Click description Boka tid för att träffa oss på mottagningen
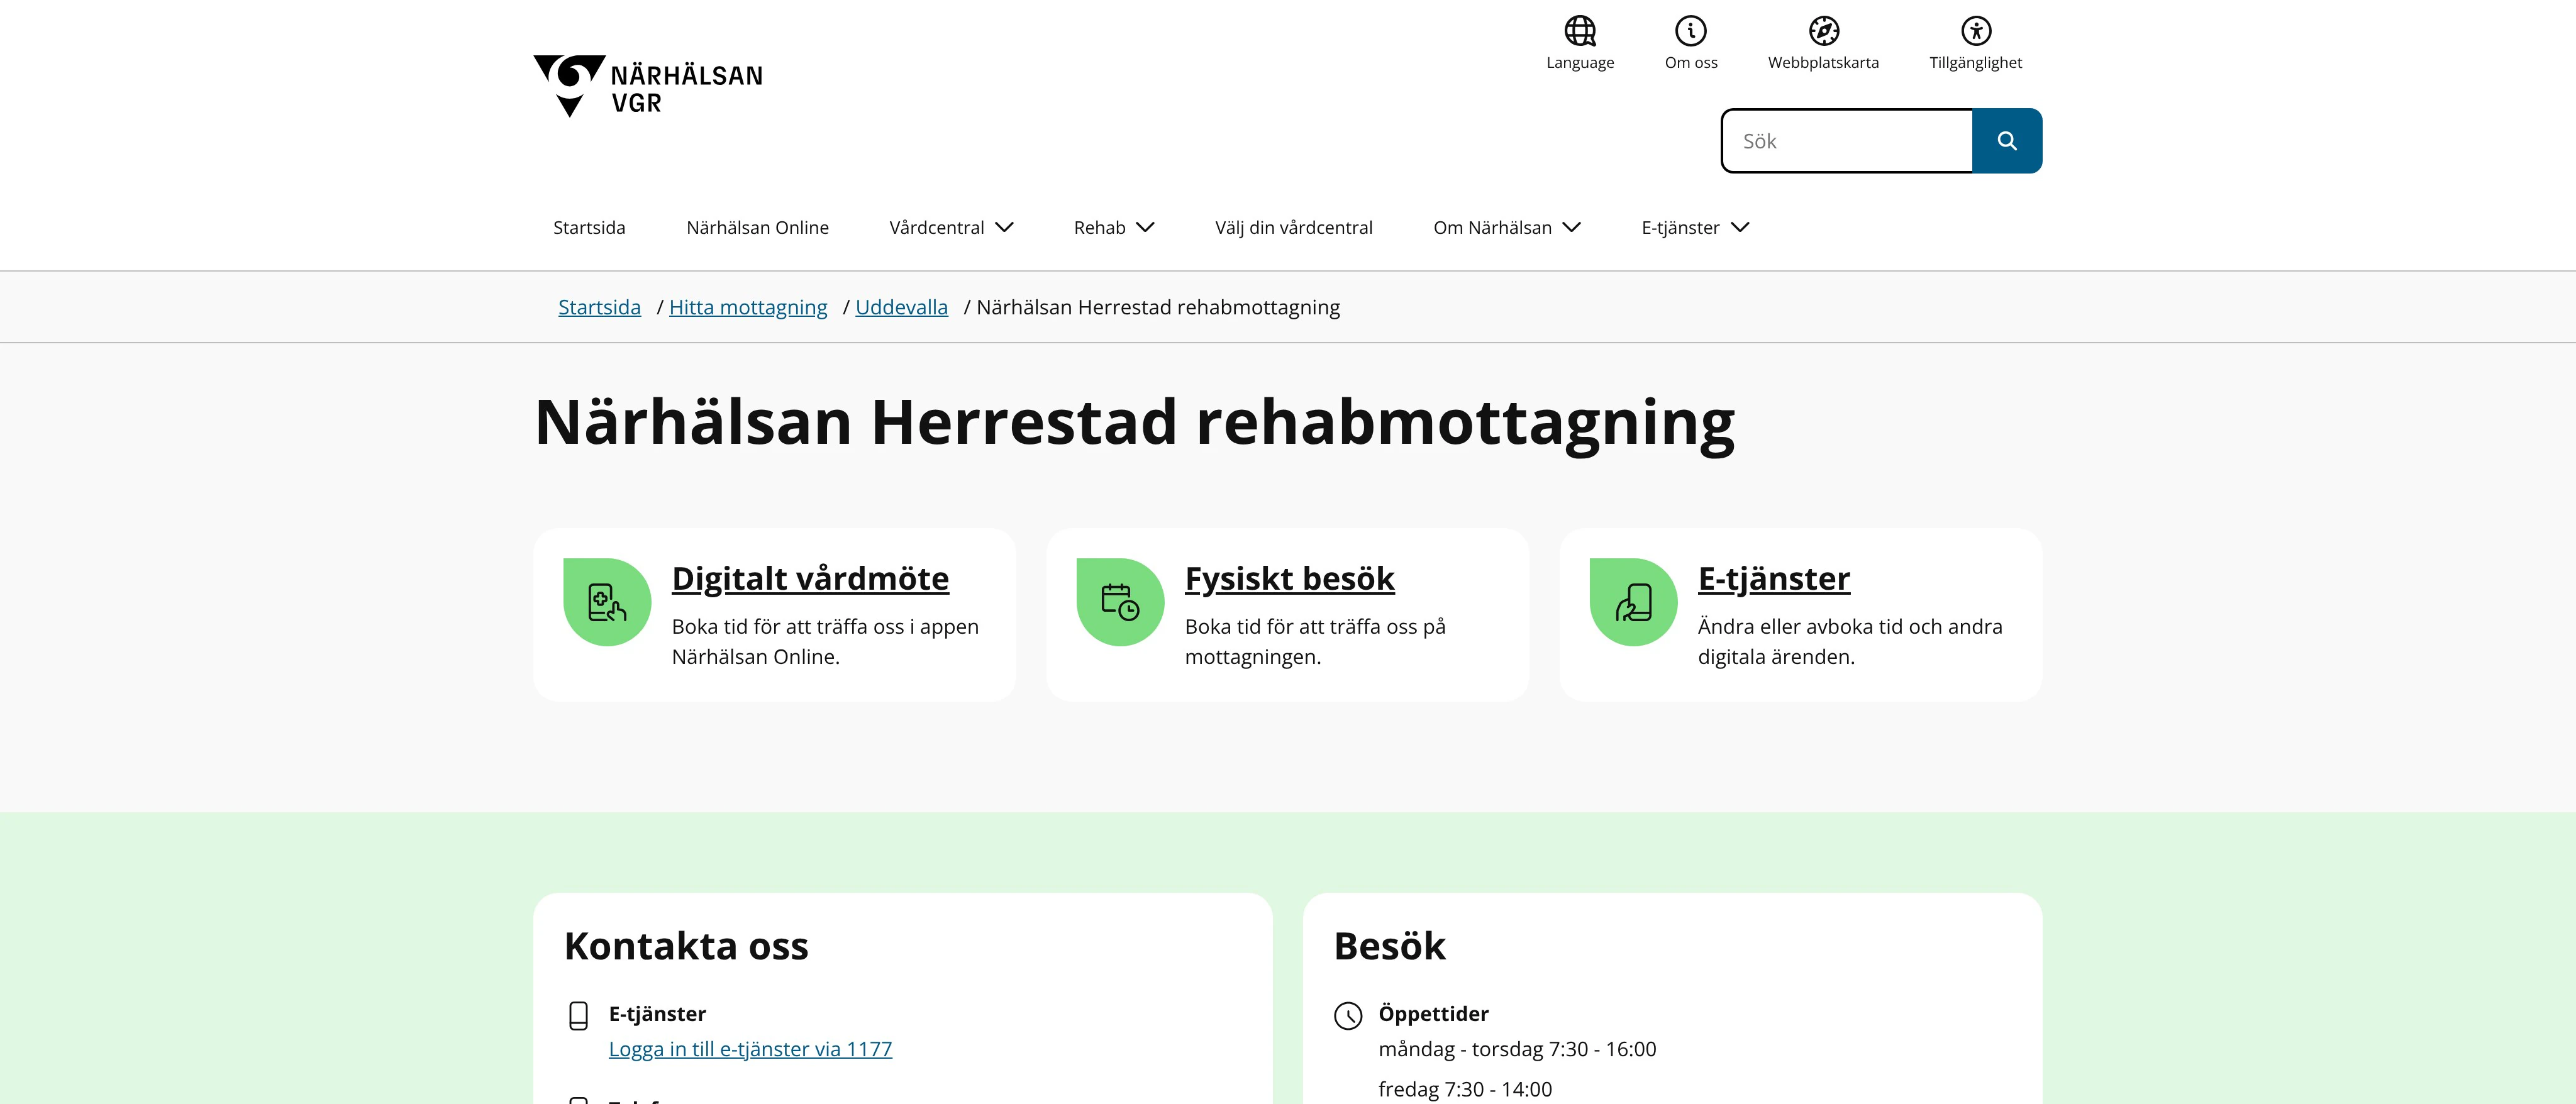Image resolution: width=2576 pixels, height=1104 pixels. point(1315,641)
